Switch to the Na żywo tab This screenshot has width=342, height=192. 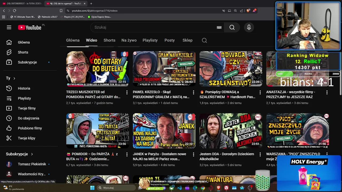pyautogui.click(x=129, y=40)
